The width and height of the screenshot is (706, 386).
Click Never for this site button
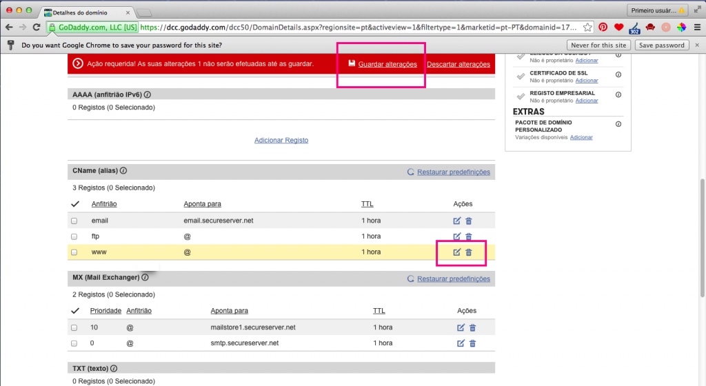[598, 45]
